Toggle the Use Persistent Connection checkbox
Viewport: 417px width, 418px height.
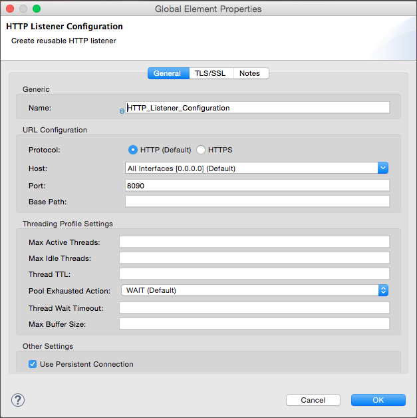tap(33, 364)
